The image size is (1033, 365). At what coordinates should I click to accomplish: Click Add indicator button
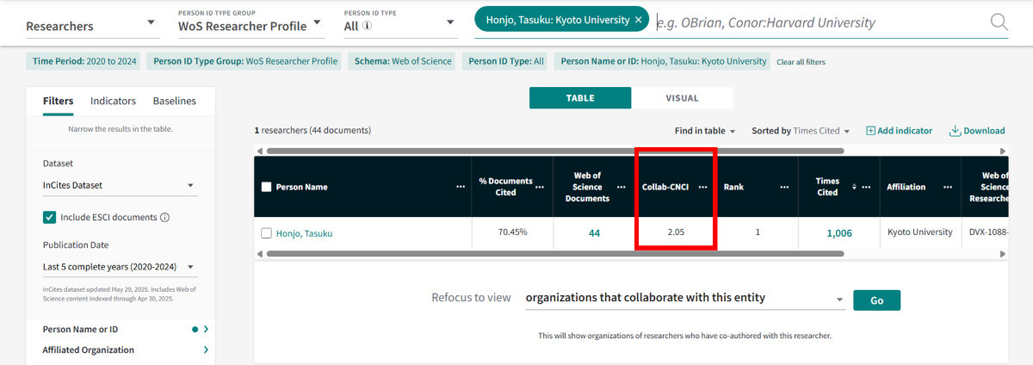coord(899,131)
